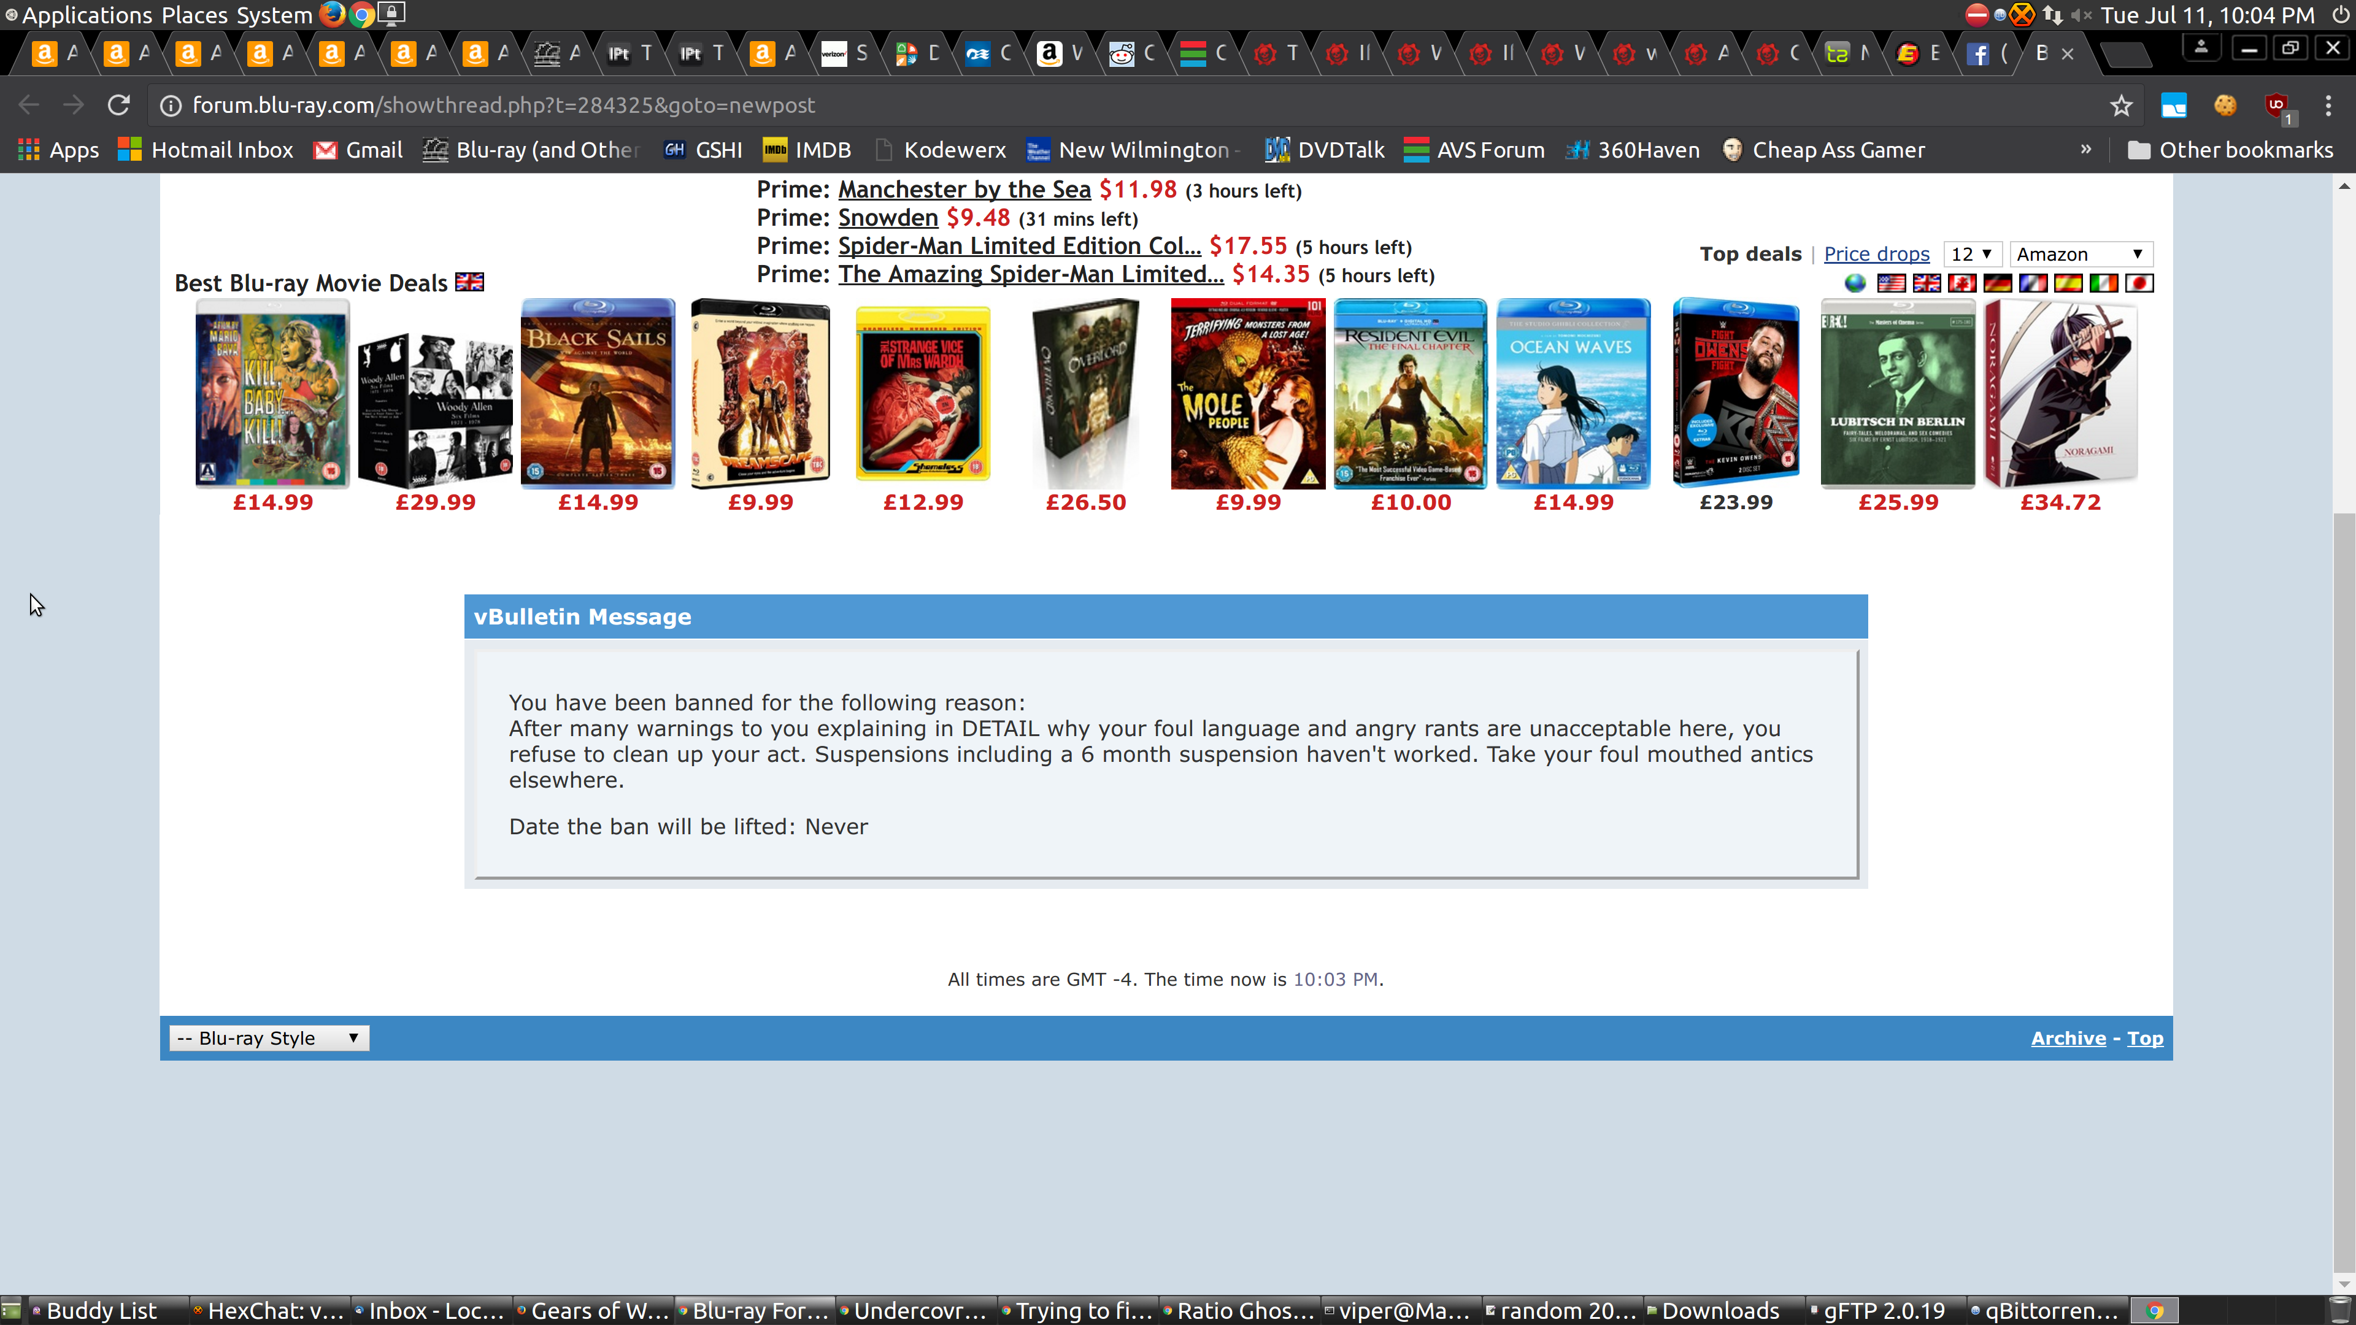2356x1325 pixels.
Task: Expand the hidden bookmarks chevron
Action: (2085, 149)
